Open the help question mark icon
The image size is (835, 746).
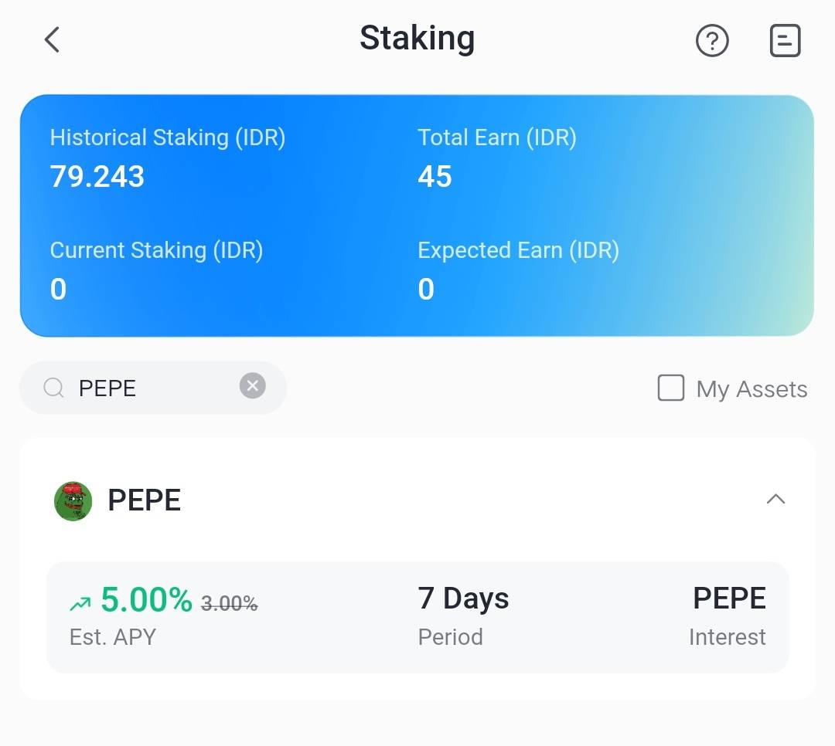pos(712,41)
